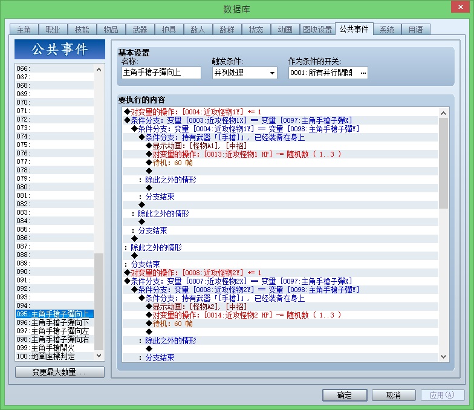
Task: Open the 敌群 tab
Action: pos(227,30)
